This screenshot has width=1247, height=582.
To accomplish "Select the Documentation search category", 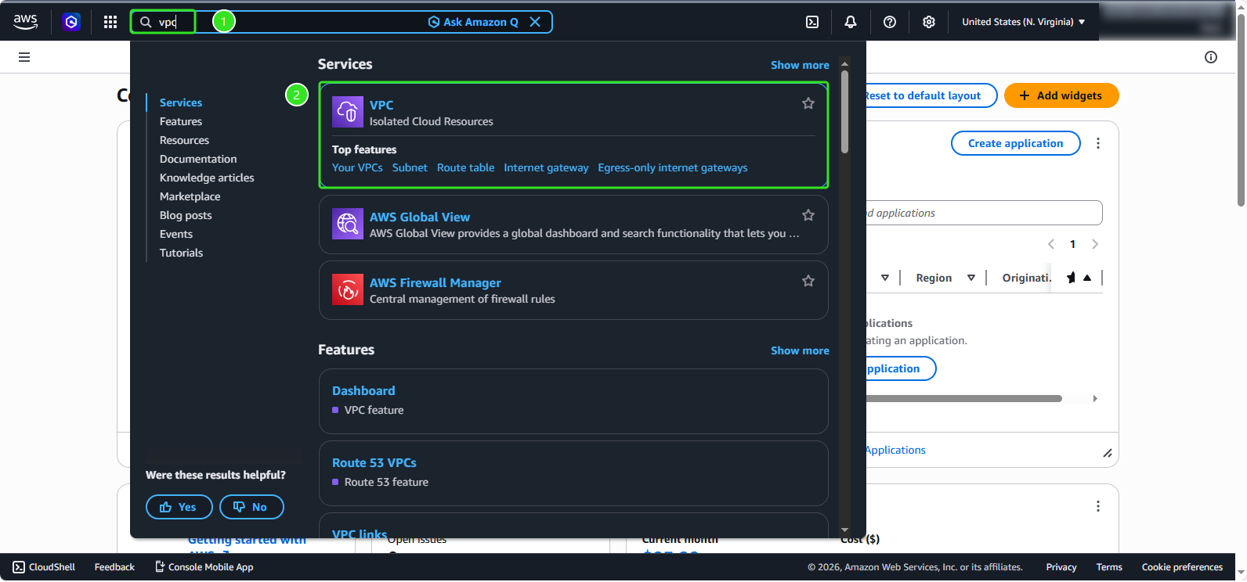I will pyautogui.click(x=198, y=159).
